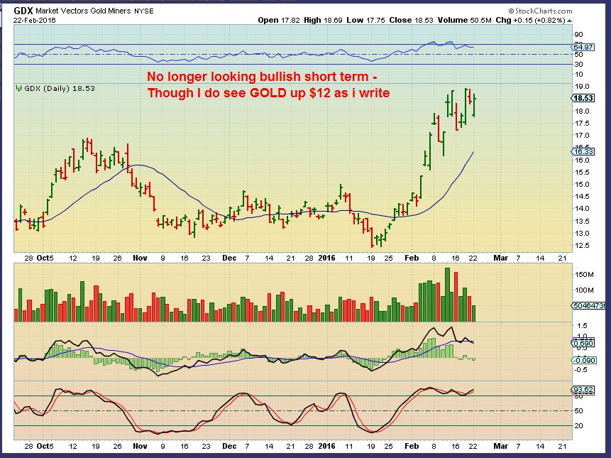
Task: Click 'Nov' on the price chart date axis
Action: (x=140, y=258)
